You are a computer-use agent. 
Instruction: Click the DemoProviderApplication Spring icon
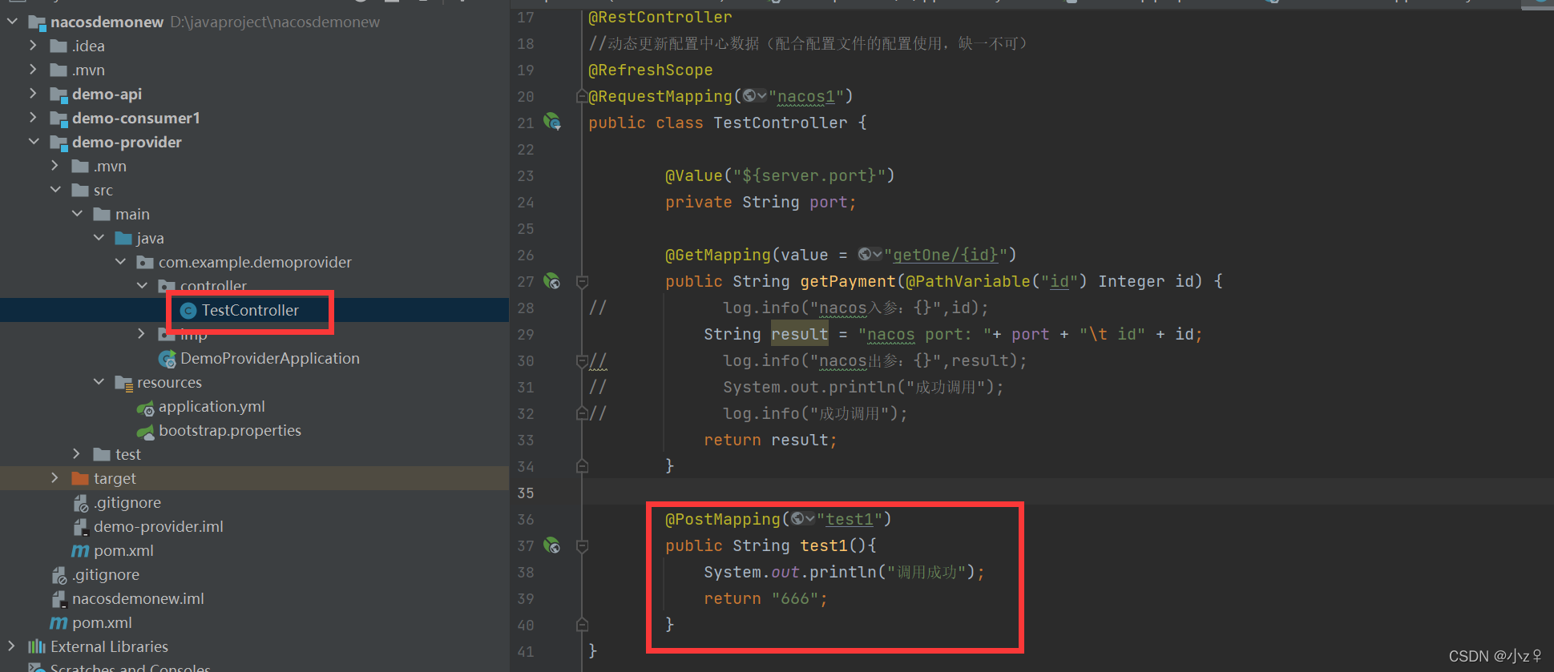click(x=167, y=358)
